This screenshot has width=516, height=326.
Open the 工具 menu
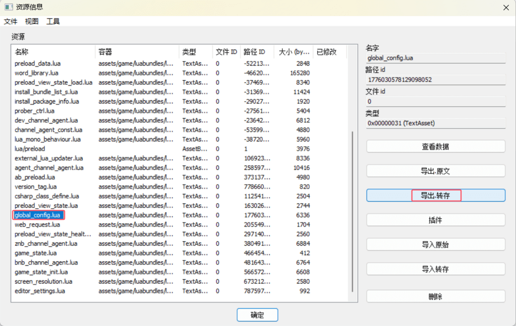[53, 22]
